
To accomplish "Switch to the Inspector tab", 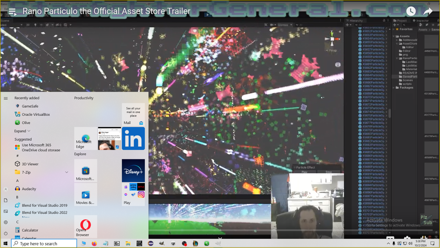I will pyautogui.click(x=421, y=21).
